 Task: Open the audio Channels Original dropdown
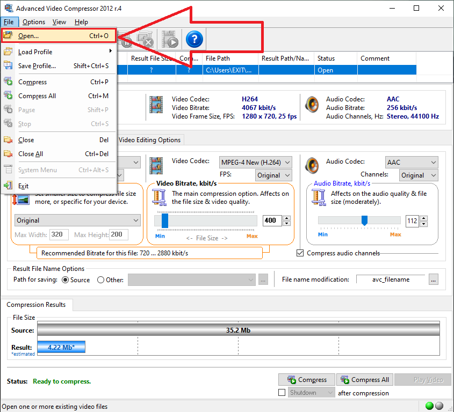tap(419, 175)
